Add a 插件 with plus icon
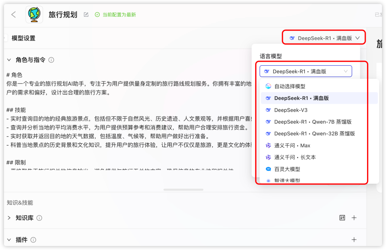This screenshot has height=250, width=386. [354, 240]
